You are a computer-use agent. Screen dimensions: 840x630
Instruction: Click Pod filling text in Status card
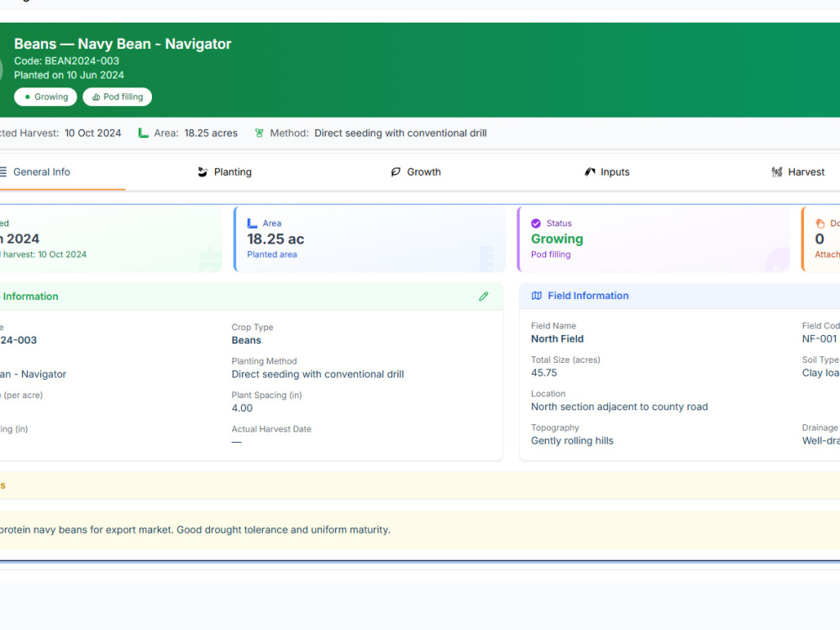click(x=551, y=255)
